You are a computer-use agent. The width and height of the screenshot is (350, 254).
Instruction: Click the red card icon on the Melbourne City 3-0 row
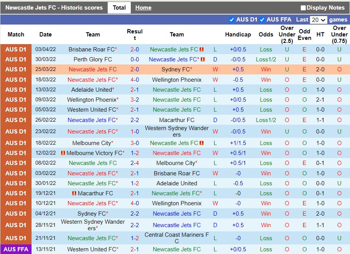click(202, 143)
